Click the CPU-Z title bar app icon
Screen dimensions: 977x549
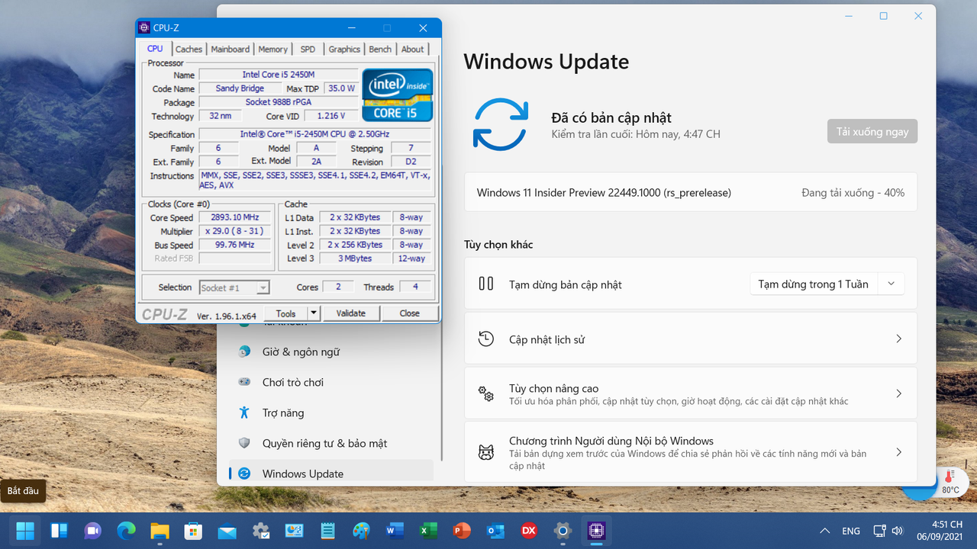[x=143, y=28]
